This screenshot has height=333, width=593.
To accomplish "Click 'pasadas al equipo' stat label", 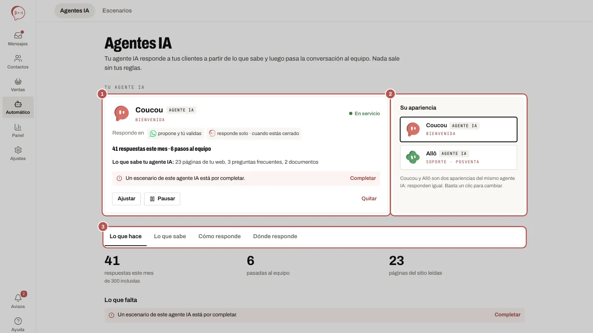I will click(268, 273).
